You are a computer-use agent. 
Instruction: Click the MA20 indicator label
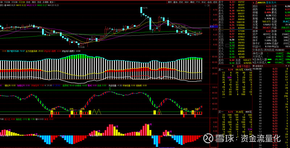click(32, 5)
